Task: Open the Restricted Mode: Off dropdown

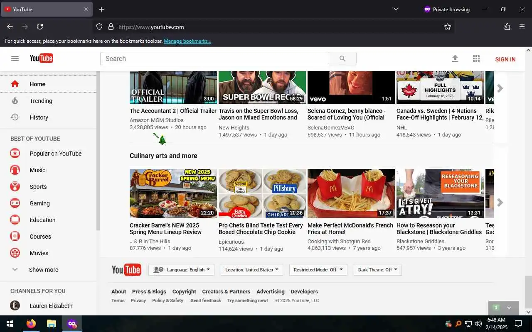Action: coord(318,270)
